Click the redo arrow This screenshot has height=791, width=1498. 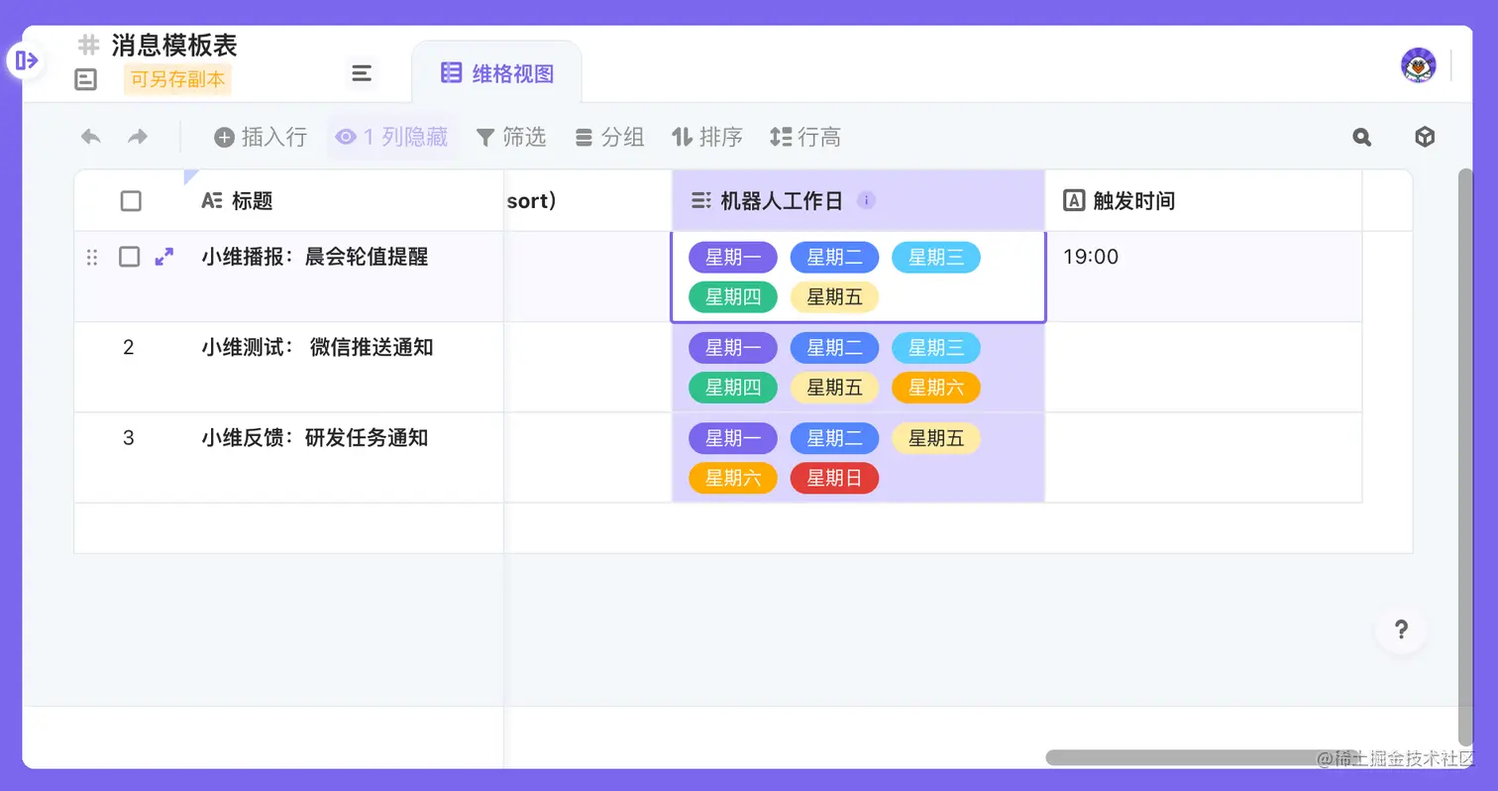coord(138,137)
